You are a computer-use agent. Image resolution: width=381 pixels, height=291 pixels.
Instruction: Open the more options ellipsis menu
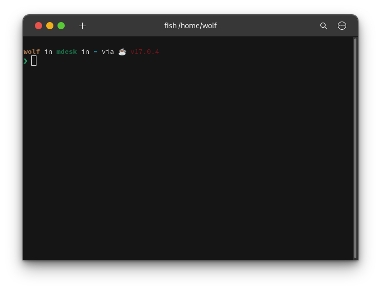coord(342,26)
